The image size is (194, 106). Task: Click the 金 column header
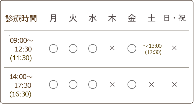[x=132, y=18]
